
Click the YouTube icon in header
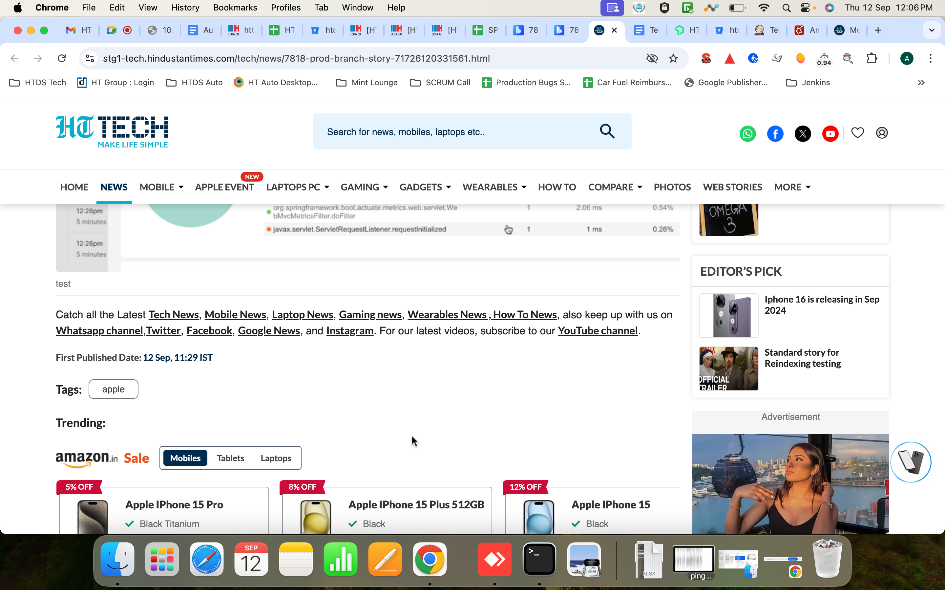pyautogui.click(x=830, y=133)
